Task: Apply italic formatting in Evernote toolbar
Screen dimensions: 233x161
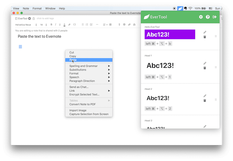Action: click(x=56, y=24)
